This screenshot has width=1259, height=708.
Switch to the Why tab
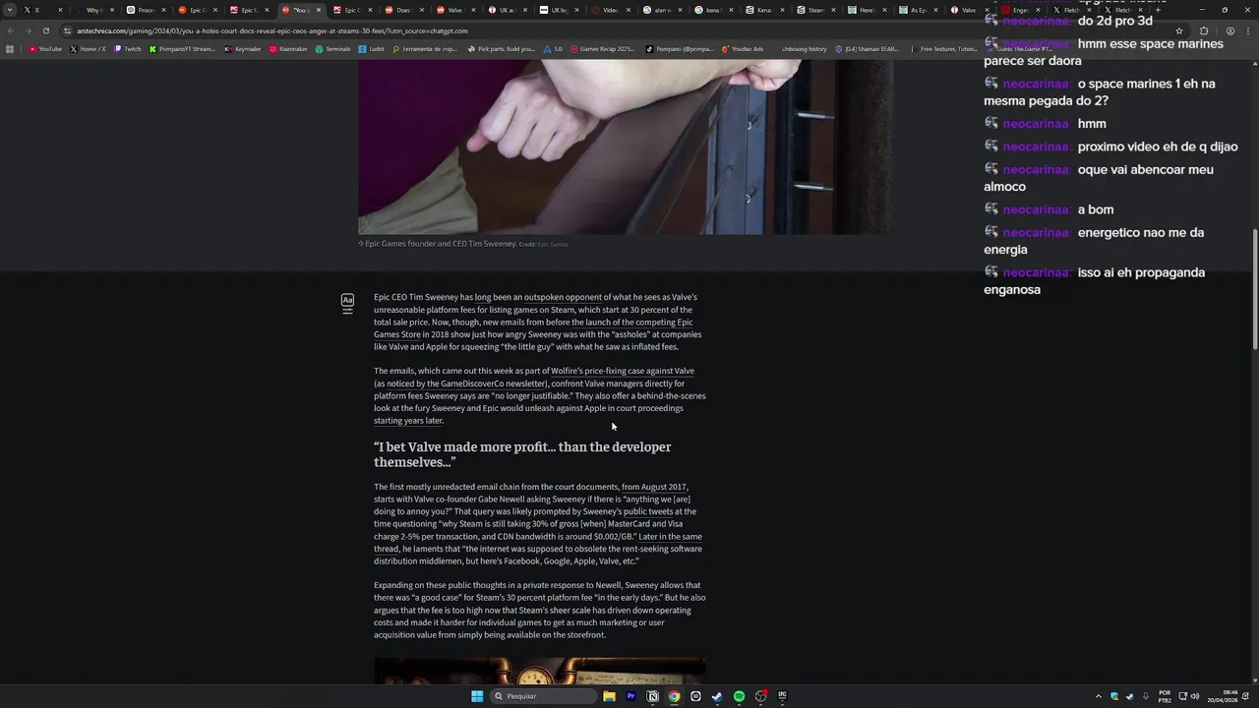click(x=93, y=10)
